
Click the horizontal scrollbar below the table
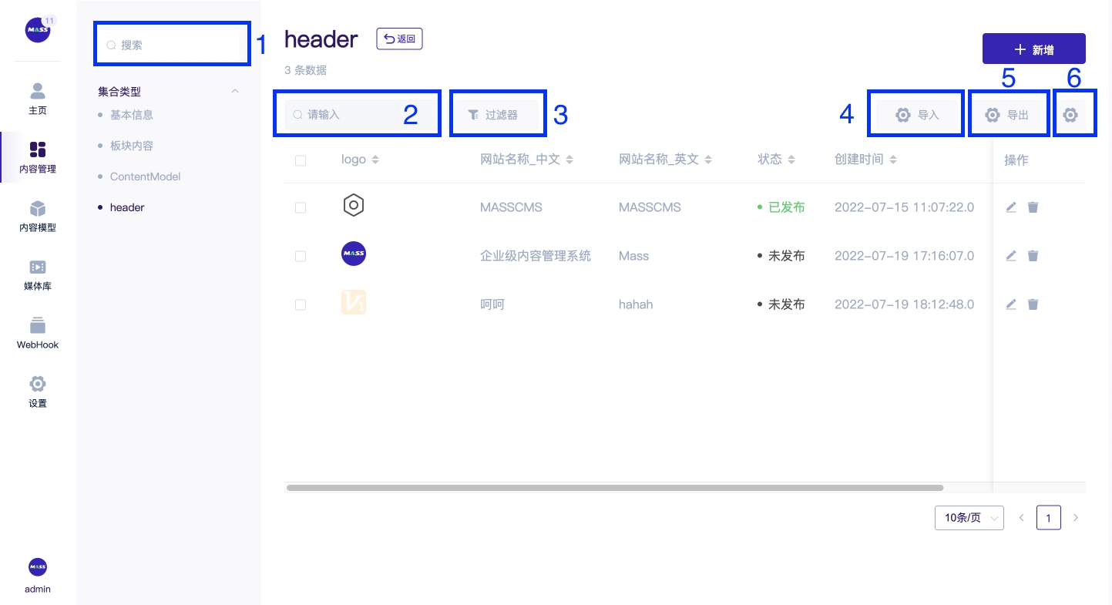click(x=614, y=488)
